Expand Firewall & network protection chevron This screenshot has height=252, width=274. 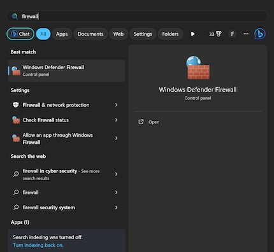pyautogui.click(x=116, y=105)
